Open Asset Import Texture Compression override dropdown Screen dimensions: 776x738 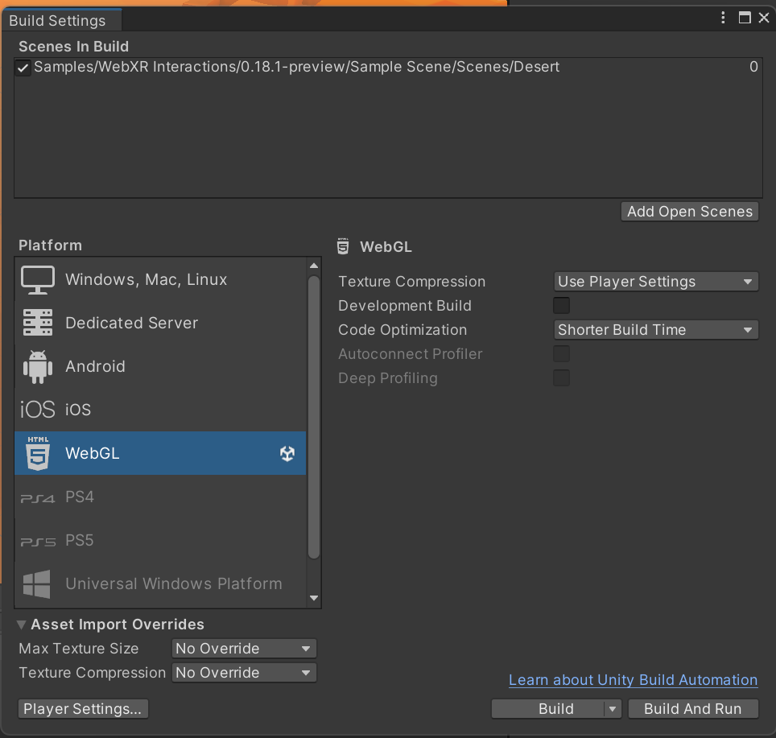pyautogui.click(x=244, y=673)
